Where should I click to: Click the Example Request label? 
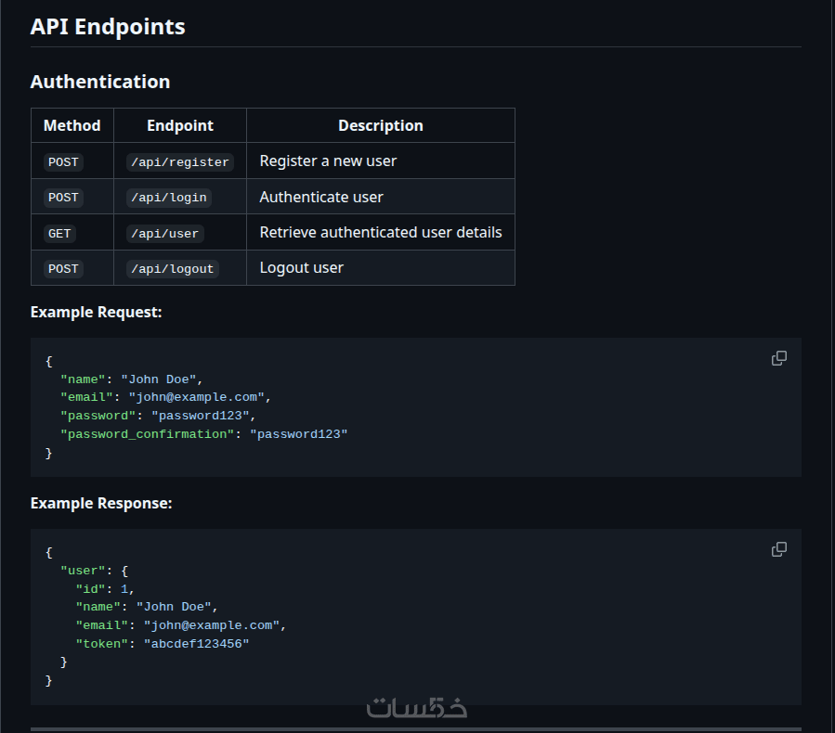click(96, 313)
